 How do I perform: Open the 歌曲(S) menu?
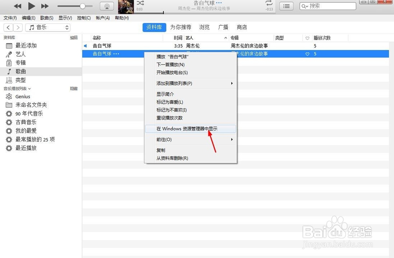(x=47, y=18)
